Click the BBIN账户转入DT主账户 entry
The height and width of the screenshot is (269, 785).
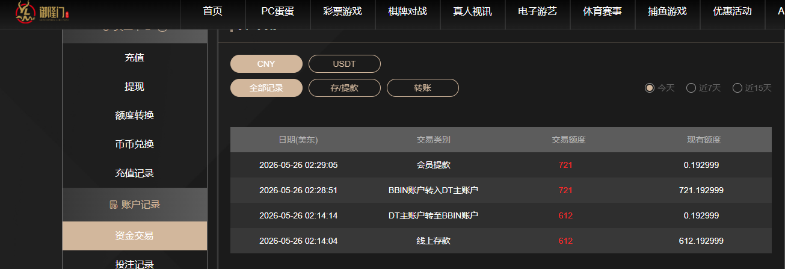point(433,190)
